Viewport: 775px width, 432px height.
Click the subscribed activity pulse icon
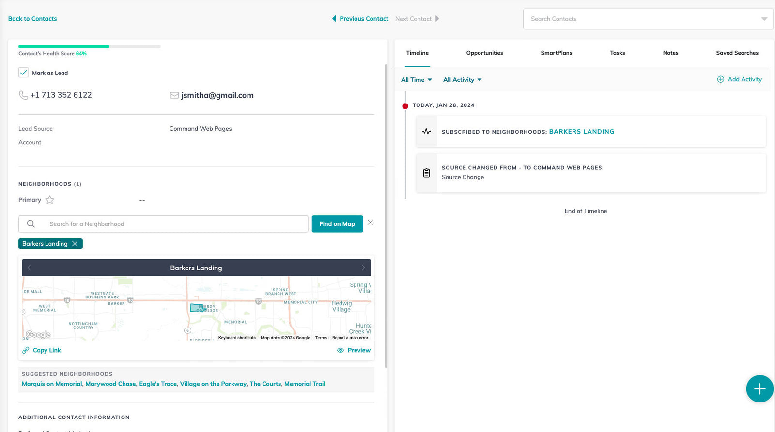(x=426, y=131)
